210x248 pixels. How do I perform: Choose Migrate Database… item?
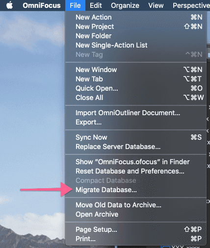click(x=136, y=190)
